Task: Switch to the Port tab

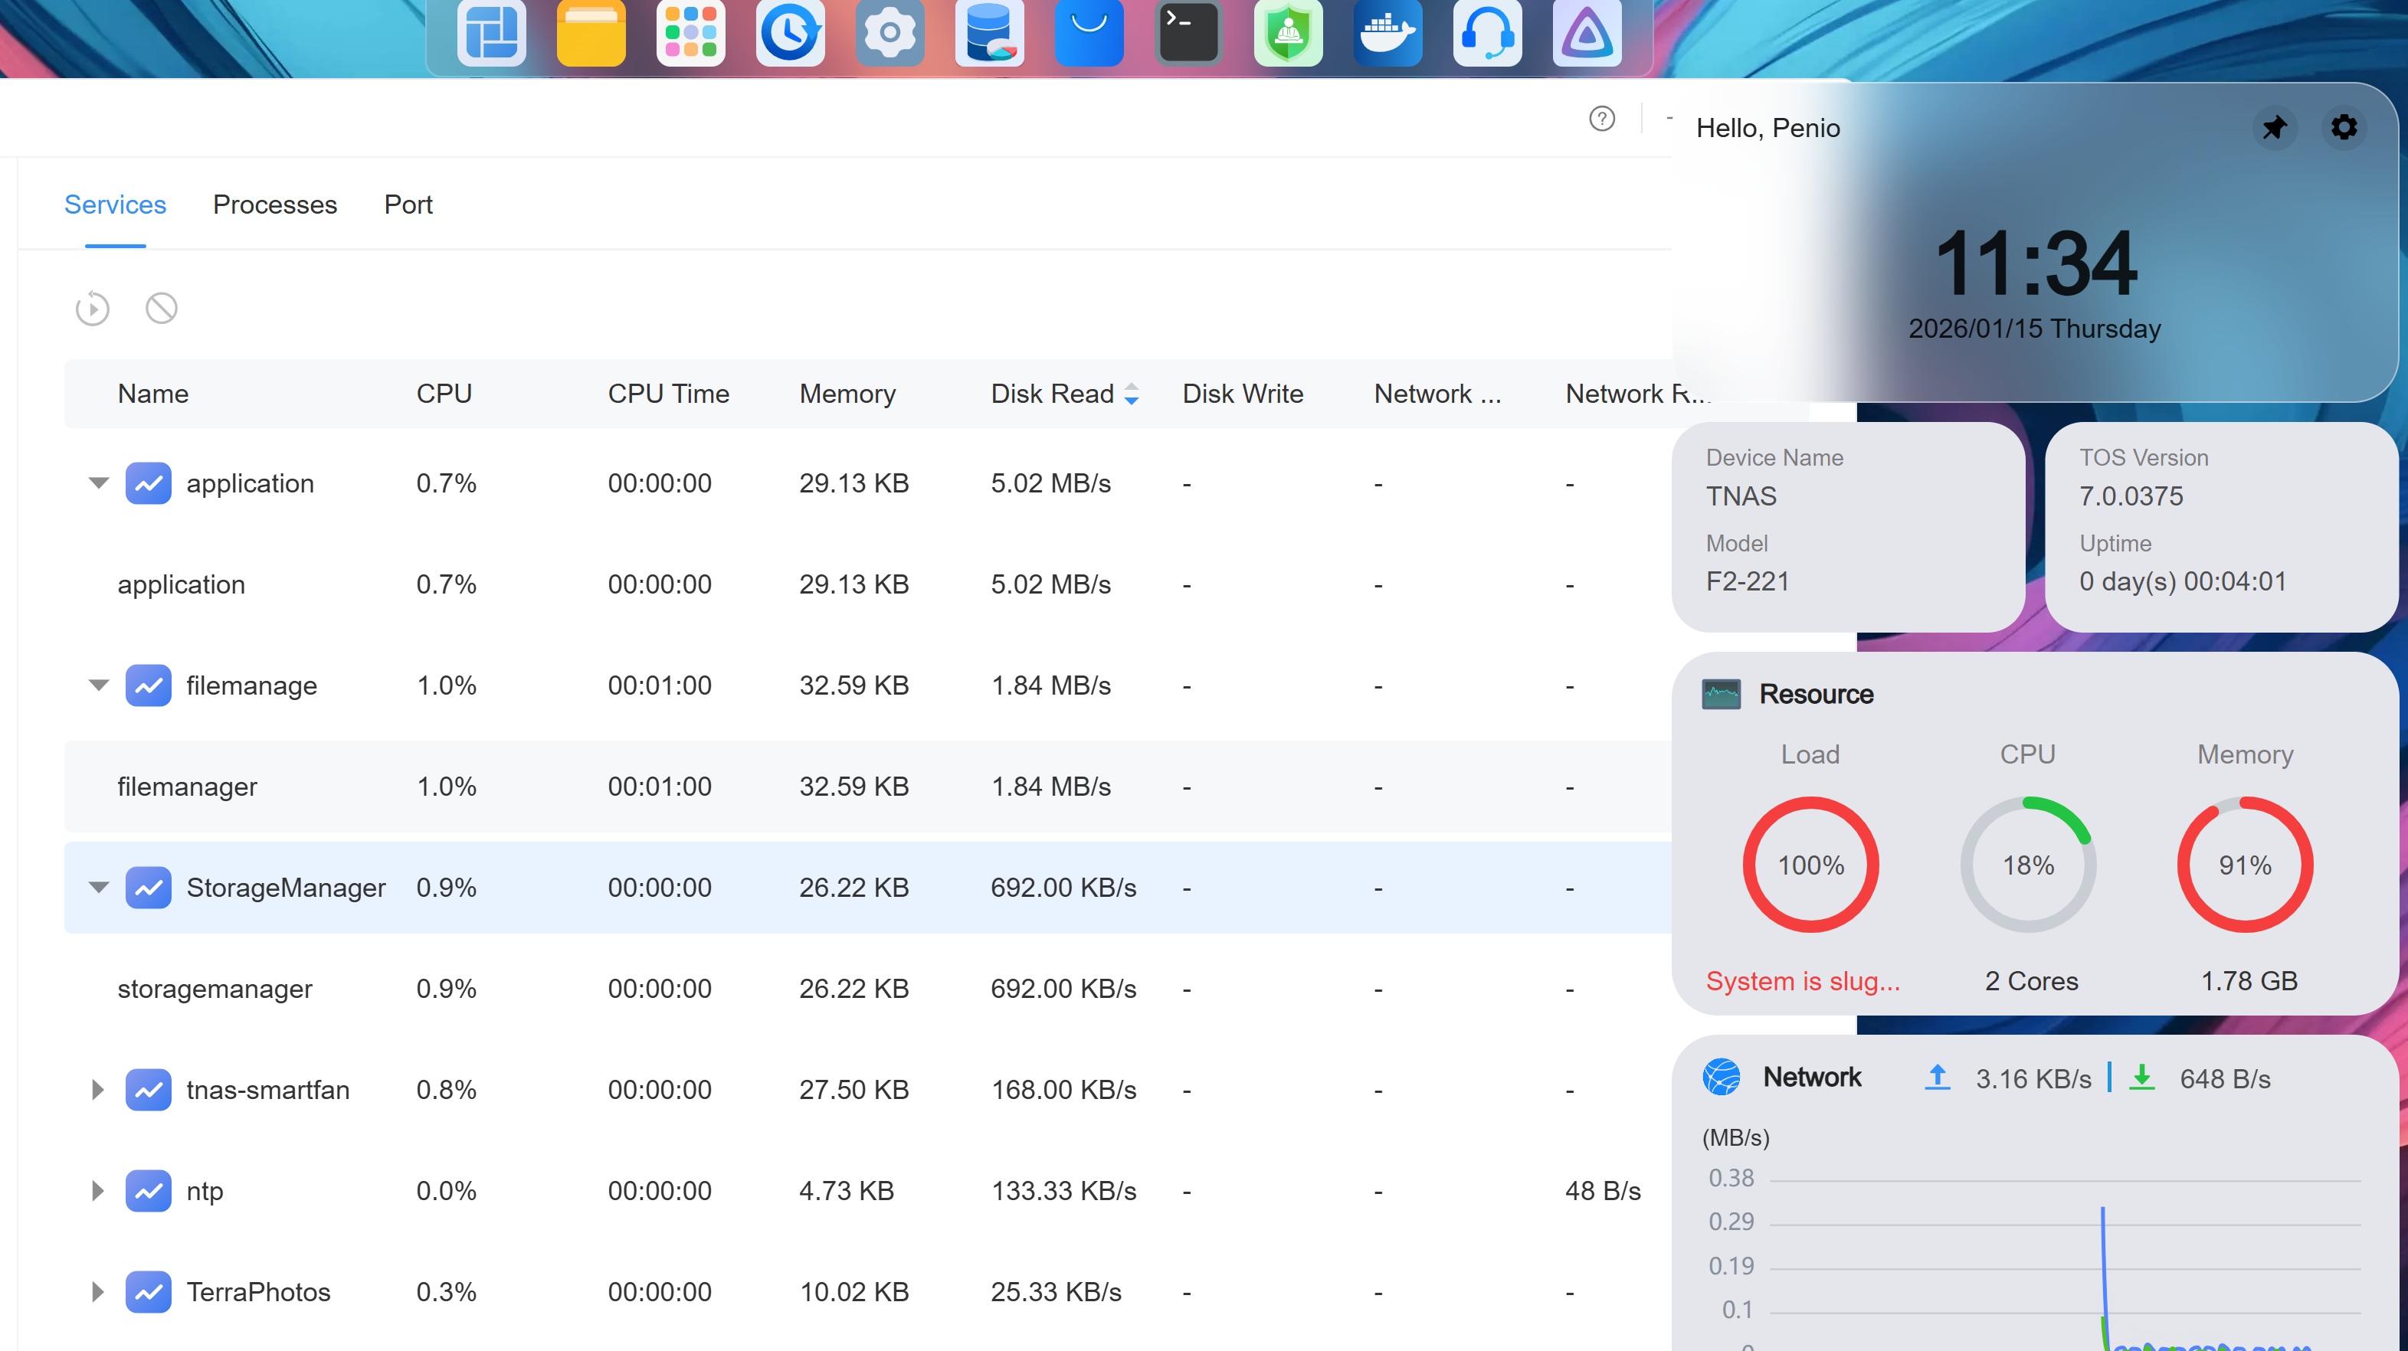Action: pos(408,204)
